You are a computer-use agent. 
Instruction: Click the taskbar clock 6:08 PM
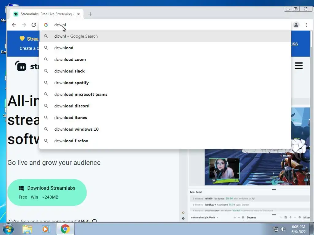pyautogui.click(x=298, y=227)
